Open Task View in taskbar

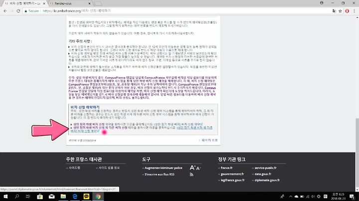click(28, 197)
